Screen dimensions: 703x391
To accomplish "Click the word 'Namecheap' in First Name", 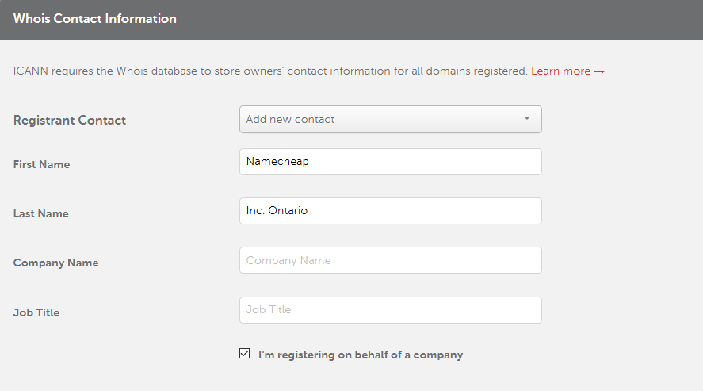I will pyautogui.click(x=277, y=162).
